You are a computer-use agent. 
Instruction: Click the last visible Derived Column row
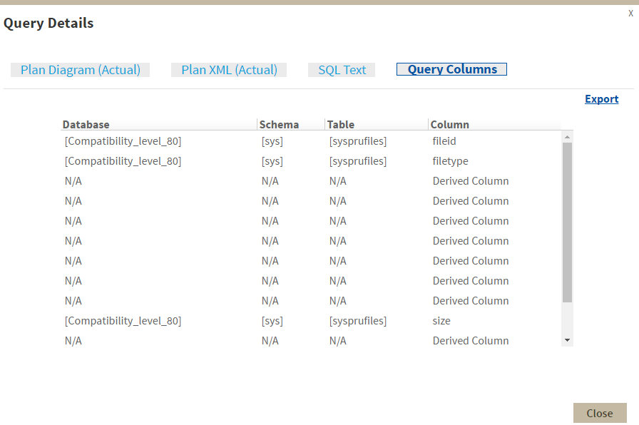pos(470,341)
